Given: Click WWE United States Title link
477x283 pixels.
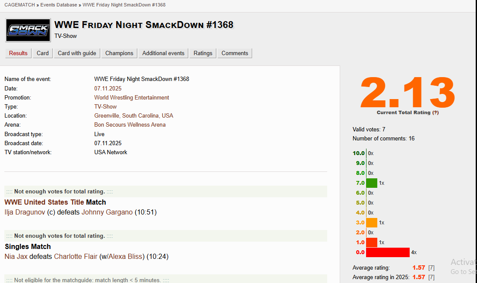Looking at the screenshot, I should (x=44, y=202).
